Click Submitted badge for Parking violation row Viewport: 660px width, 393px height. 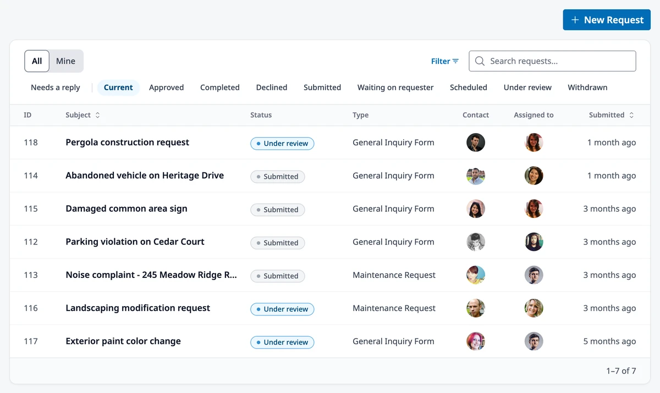pyautogui.click(x=277, y=243)
